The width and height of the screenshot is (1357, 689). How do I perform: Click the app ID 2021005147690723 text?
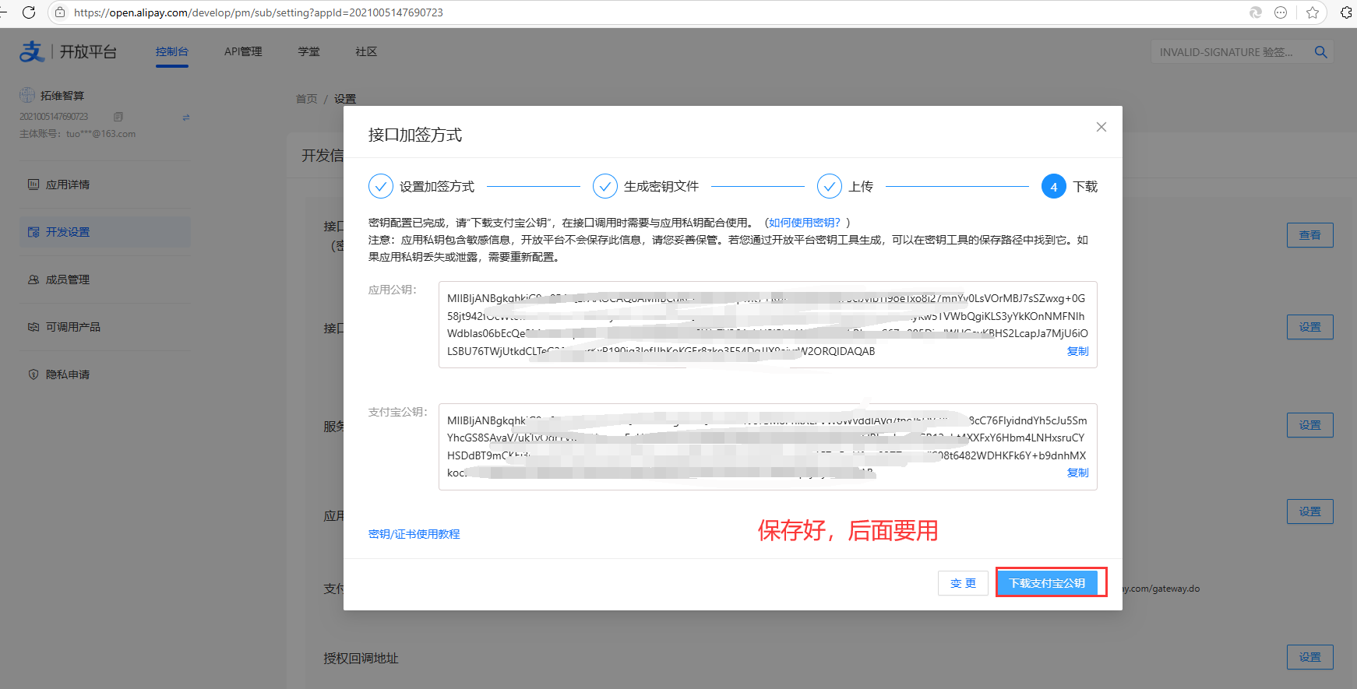[54, 117]
